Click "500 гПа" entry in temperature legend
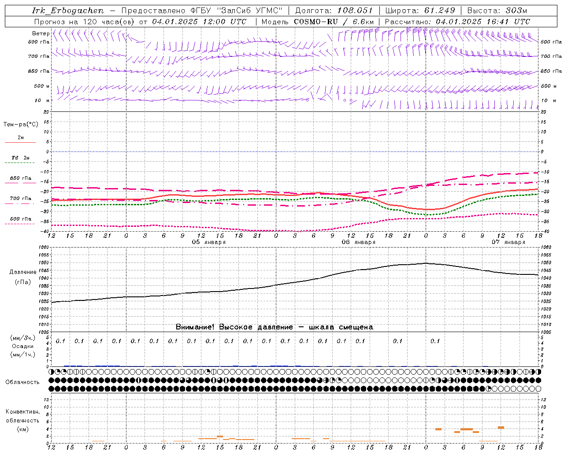This screenshot has width=564, height=451. click(x=20, y=219)
